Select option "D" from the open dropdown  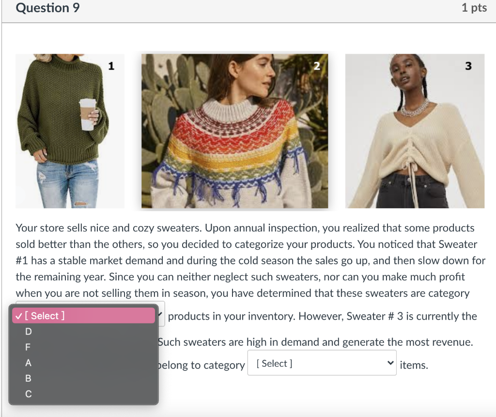(28, 331)
